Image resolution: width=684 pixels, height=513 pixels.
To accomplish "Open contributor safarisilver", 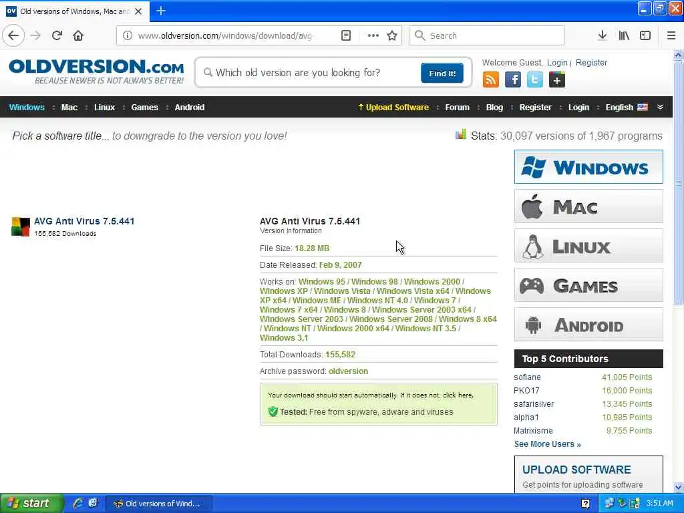I will [x=534, y=404].
